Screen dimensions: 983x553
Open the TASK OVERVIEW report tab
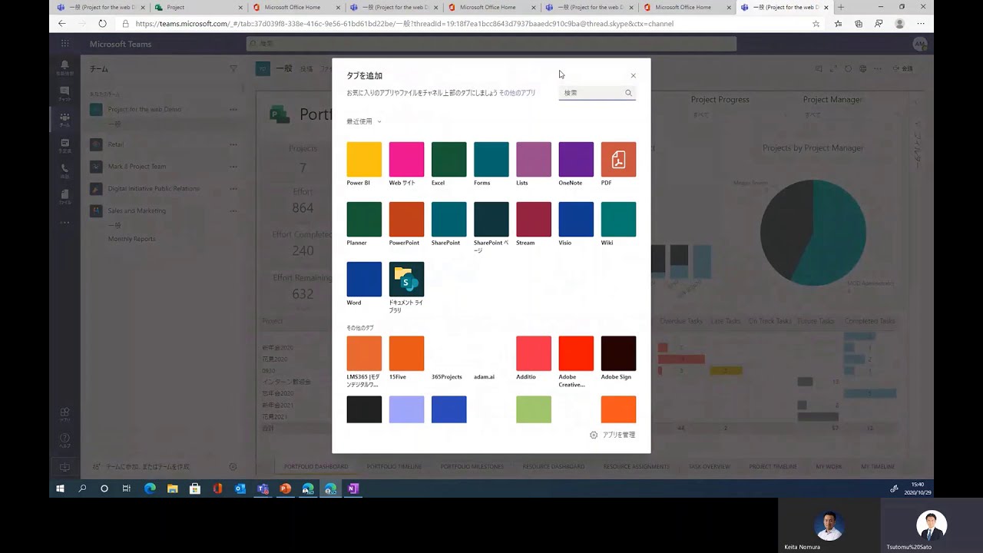[x=709, y=466]
